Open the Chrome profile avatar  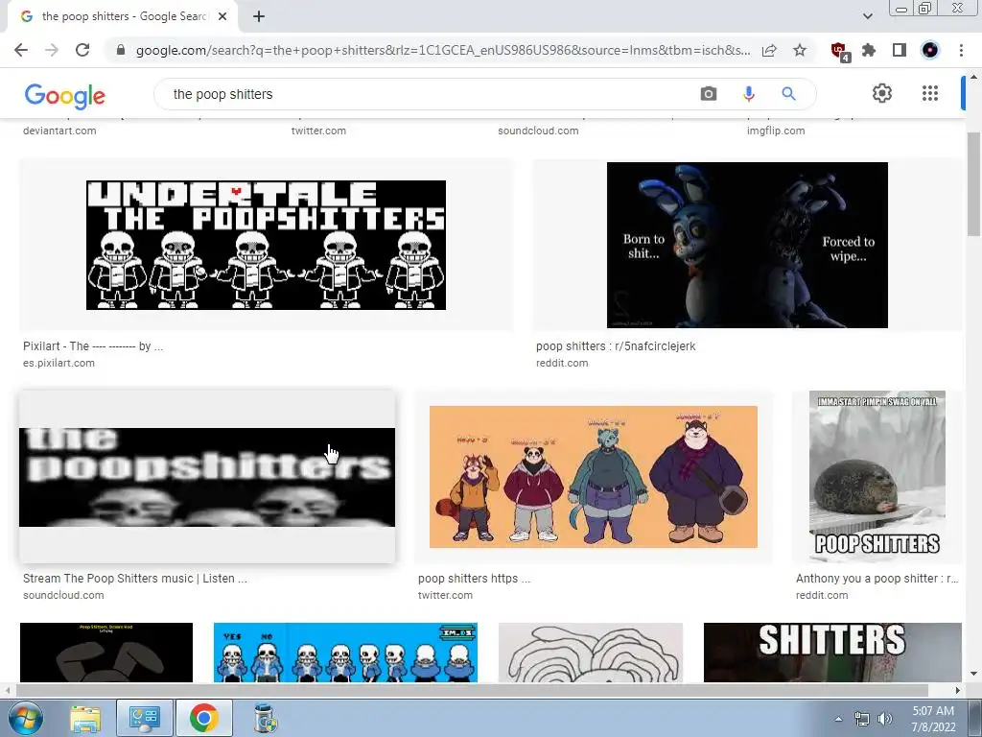(930, 50)
